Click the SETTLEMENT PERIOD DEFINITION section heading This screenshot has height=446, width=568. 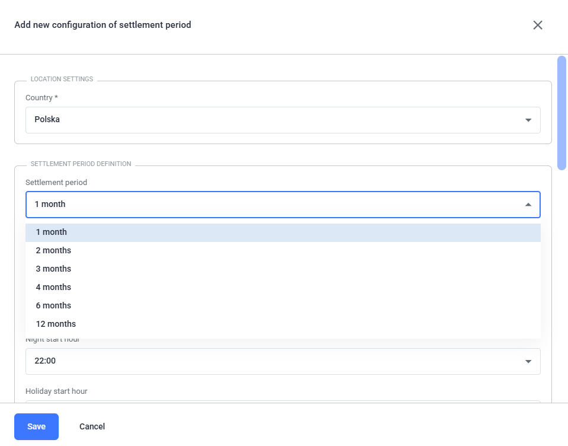coord(81,164)
